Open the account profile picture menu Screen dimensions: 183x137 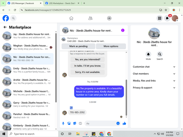pyautogui.click(x=175, y=18)
